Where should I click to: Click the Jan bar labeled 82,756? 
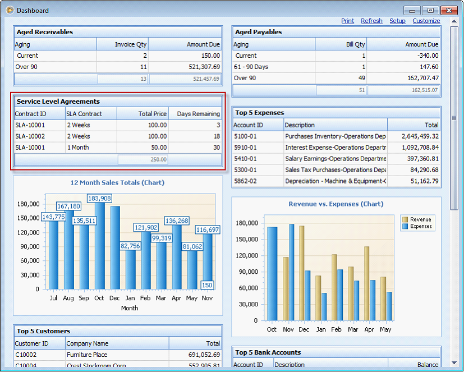pyautogui.click(x=131, y=270)
